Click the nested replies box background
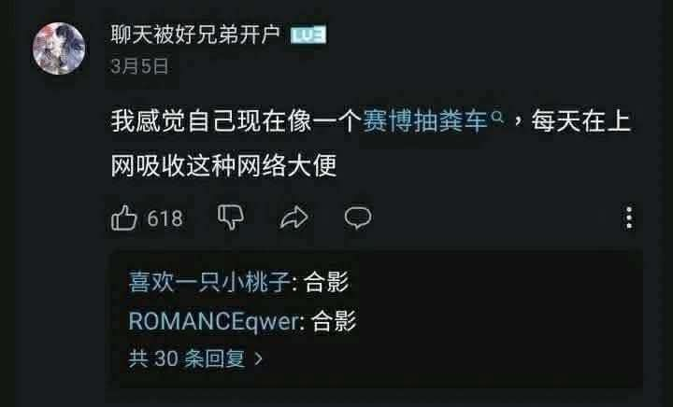673x407 pixels. pyautogui.click(x=494, y=319)
